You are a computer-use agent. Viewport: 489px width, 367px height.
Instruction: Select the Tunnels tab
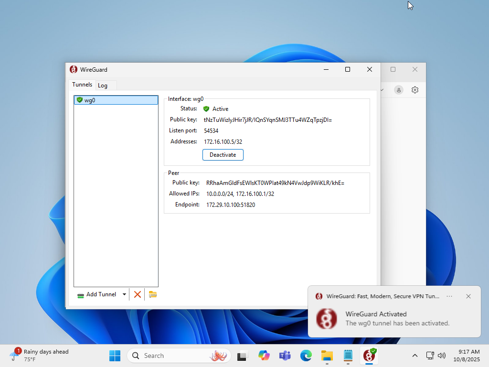click(82, 85)
